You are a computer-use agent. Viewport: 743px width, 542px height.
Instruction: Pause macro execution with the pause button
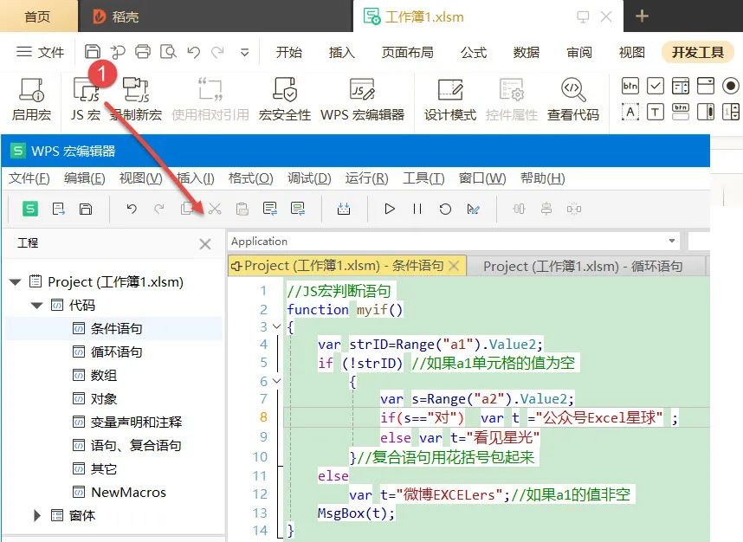[417, 209]
